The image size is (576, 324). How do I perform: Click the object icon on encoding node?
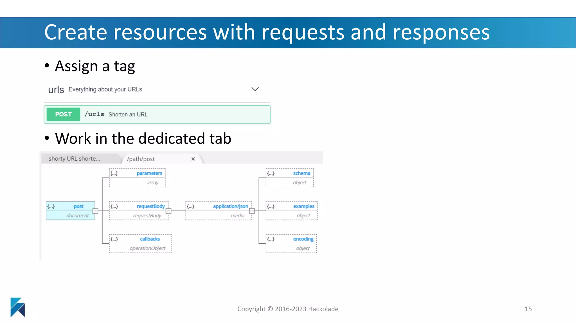[271, 239]
